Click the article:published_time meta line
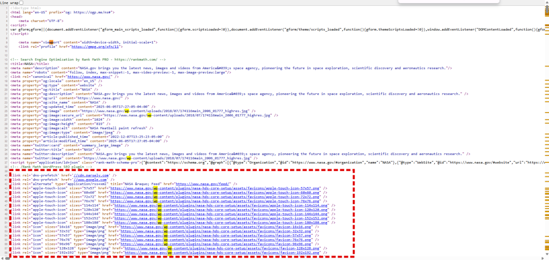 pyautogui.click(x=90, y=137)
